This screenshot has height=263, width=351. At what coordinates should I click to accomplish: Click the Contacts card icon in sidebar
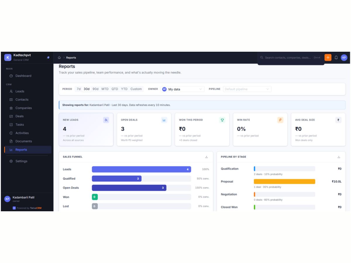point(11,100)
